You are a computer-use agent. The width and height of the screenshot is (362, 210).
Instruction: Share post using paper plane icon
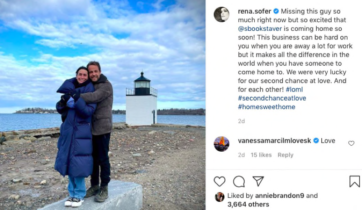click(x=258, y=181)
